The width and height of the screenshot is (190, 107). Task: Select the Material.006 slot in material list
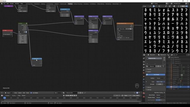tap(154, 58)
